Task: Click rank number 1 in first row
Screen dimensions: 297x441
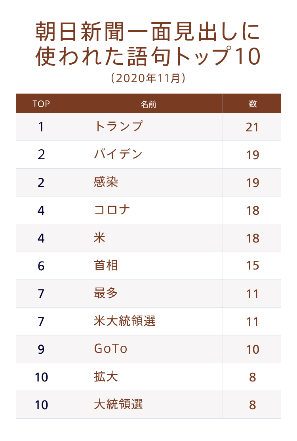Action: click(41, 127)
